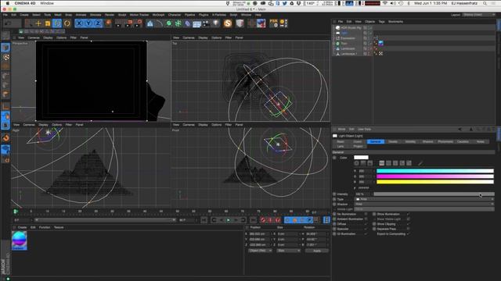Image resolution: width=501 pixels, height=281 pixels.
Task: Select the Landscape.1 object
Action: [348, 54]
